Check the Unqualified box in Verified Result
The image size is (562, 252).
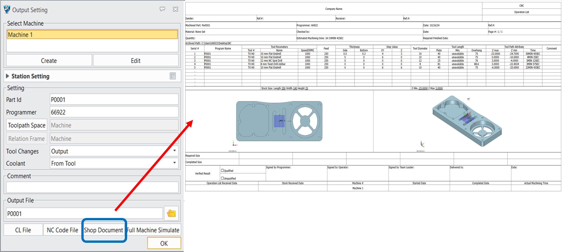click(222, 178)
